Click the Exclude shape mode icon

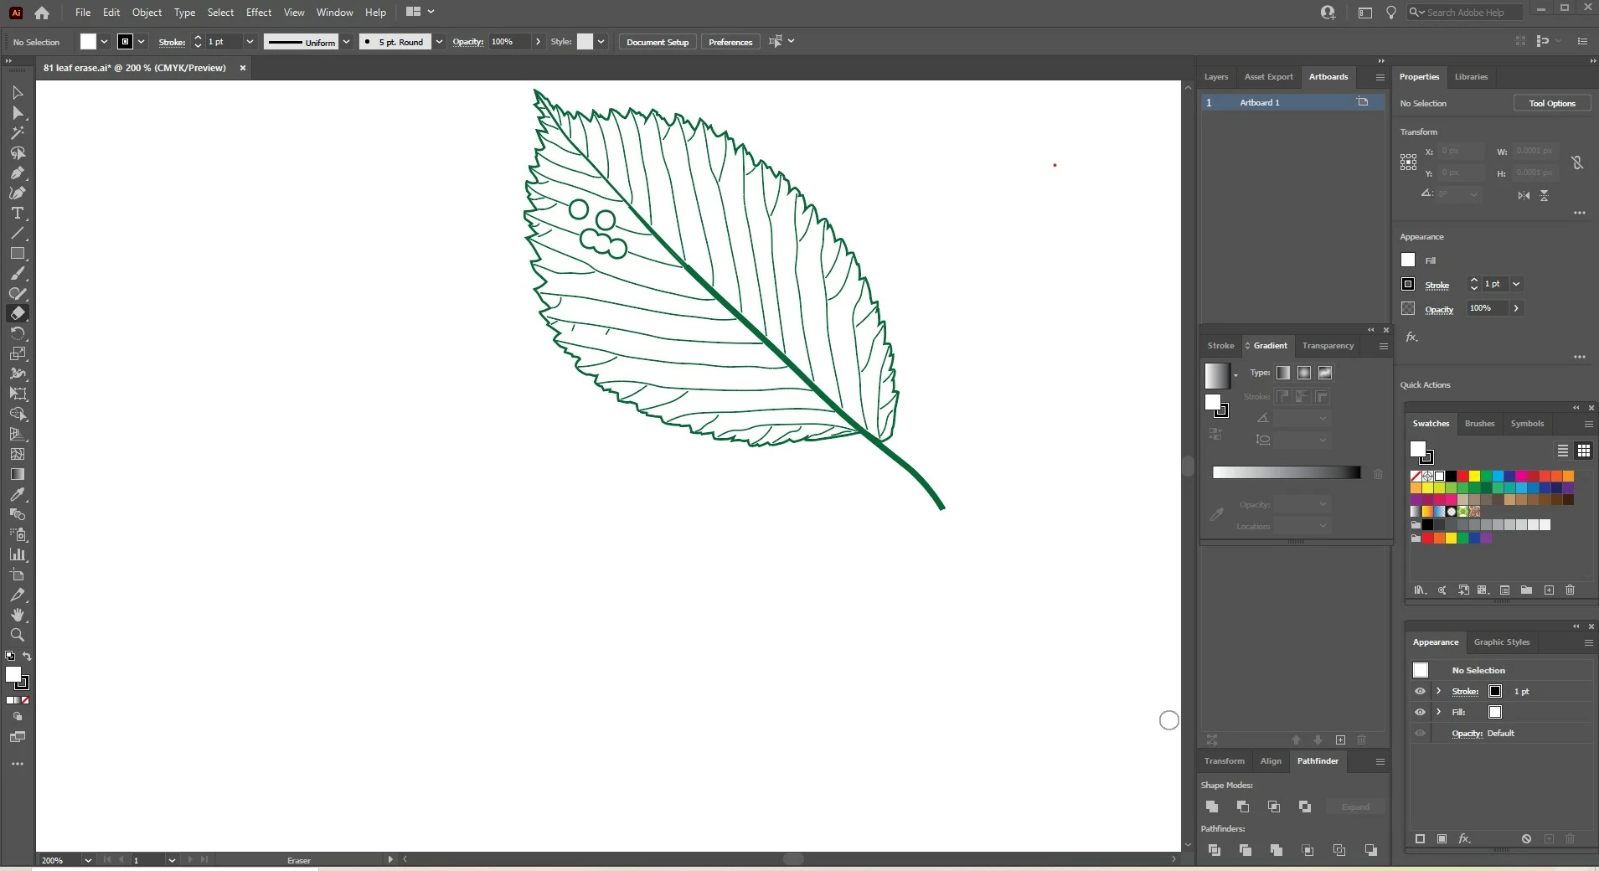(x=1305, y=807)
